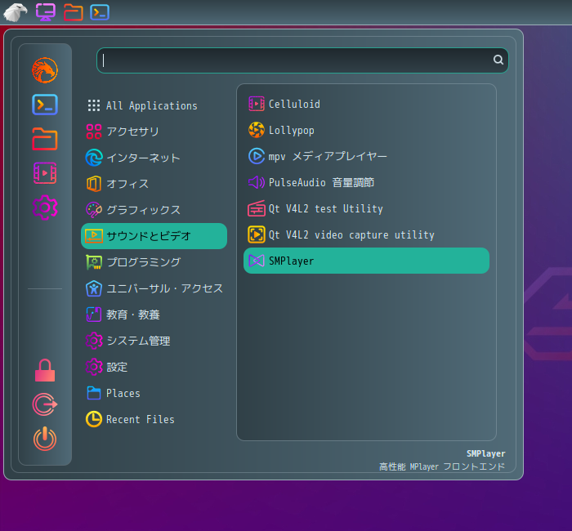Open the グラフィックス category
This screenshot has width=572, height=531.
[154, 210]
